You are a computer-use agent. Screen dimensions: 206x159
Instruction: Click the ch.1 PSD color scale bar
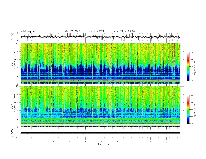tap(188, 67)
